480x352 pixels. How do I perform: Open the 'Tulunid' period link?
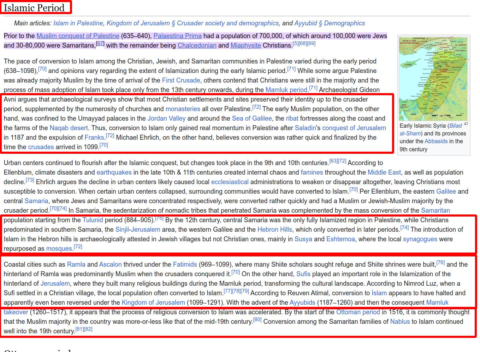93,220
